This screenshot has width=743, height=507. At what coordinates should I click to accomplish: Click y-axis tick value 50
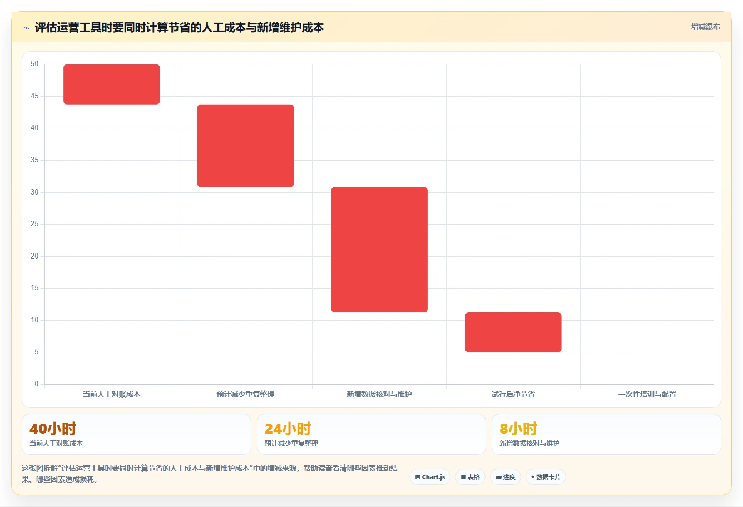click(x=34, y=64)
